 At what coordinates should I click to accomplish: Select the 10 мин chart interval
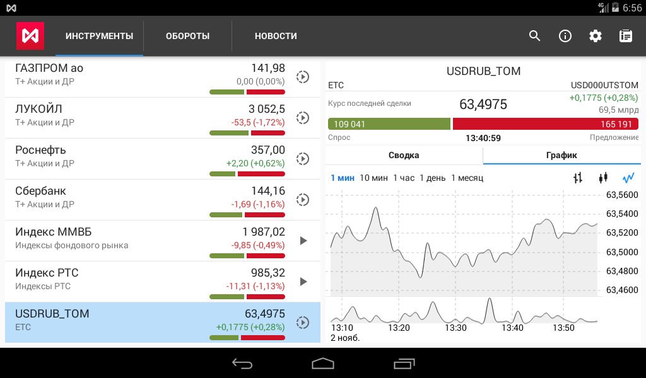click(373, 178)
